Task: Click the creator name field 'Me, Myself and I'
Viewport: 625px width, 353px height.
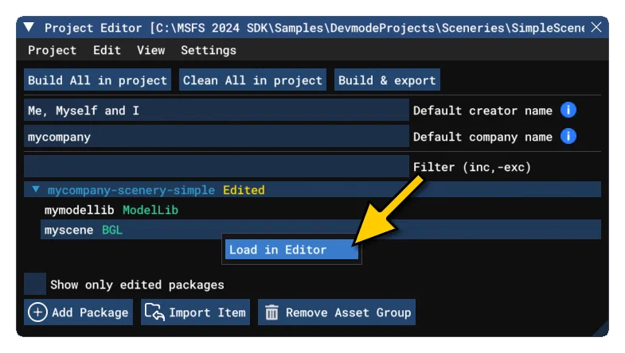Action: (217, 111)
